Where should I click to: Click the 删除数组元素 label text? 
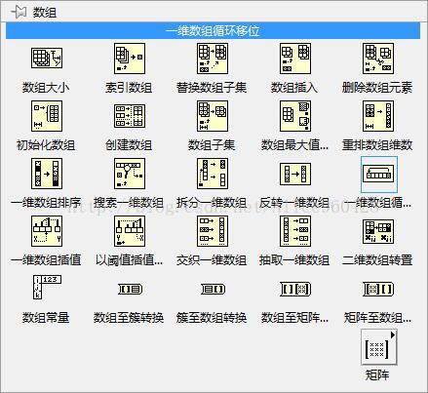377,88
